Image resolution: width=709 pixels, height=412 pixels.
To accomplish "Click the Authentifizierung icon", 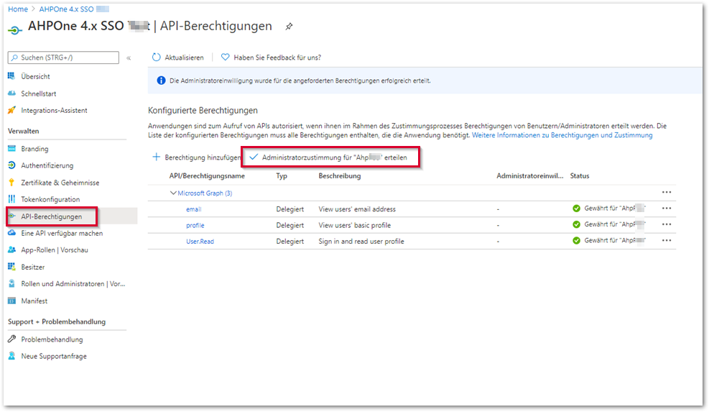I will 11,165.
